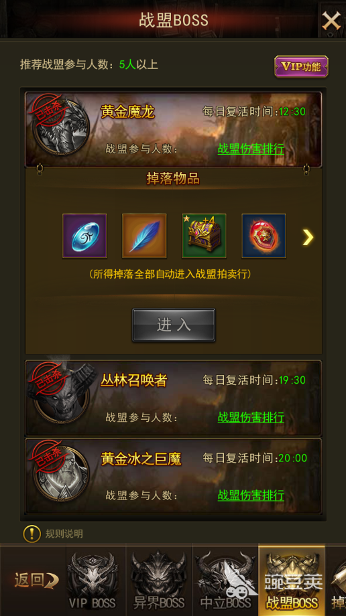Open 战盟伤害排行 link for 黄金冰之巨魔
346x616 pixels.
point(251,495)
